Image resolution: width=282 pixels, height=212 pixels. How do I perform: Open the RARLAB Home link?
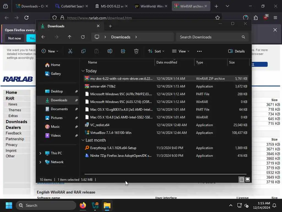tap(11, 92)
